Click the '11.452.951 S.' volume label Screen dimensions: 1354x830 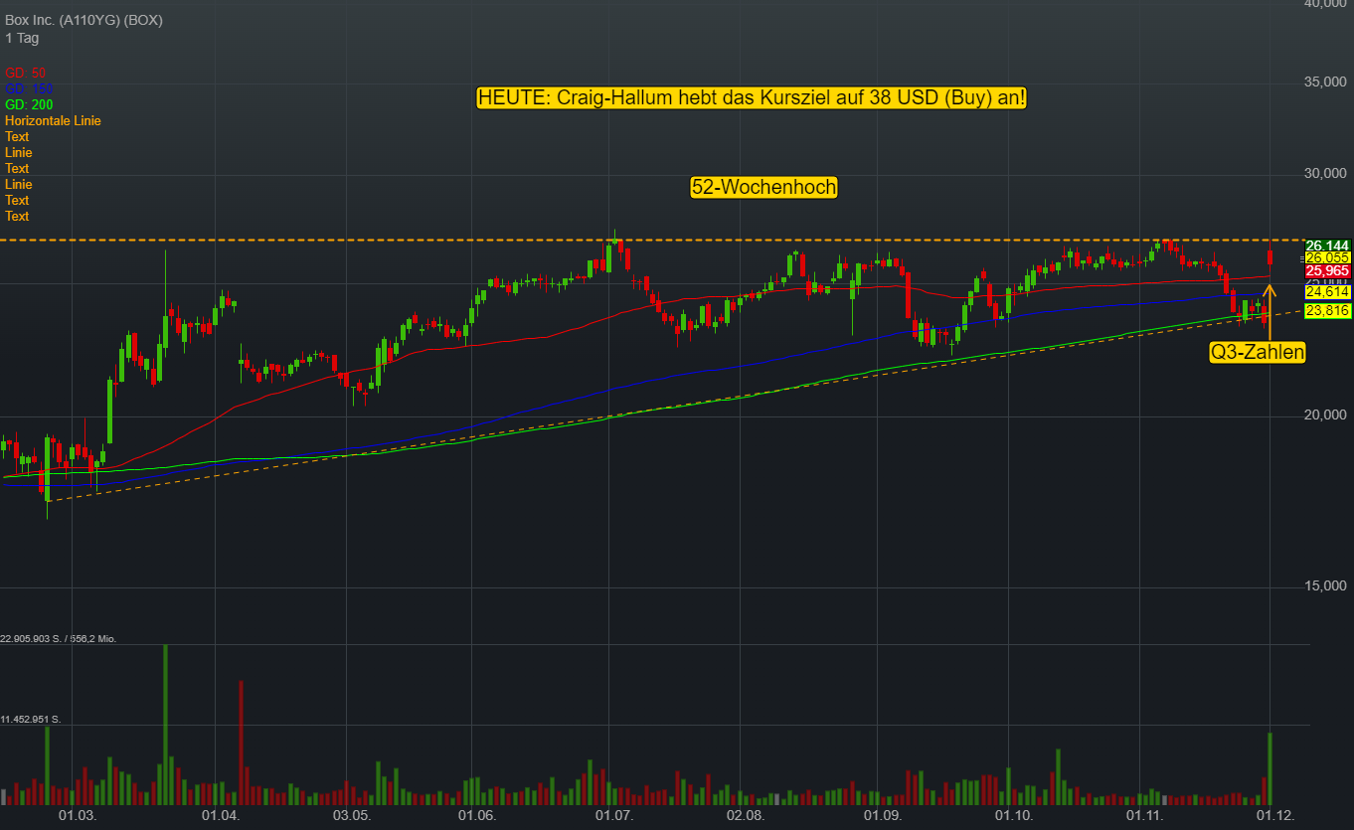tap(31, 719)
